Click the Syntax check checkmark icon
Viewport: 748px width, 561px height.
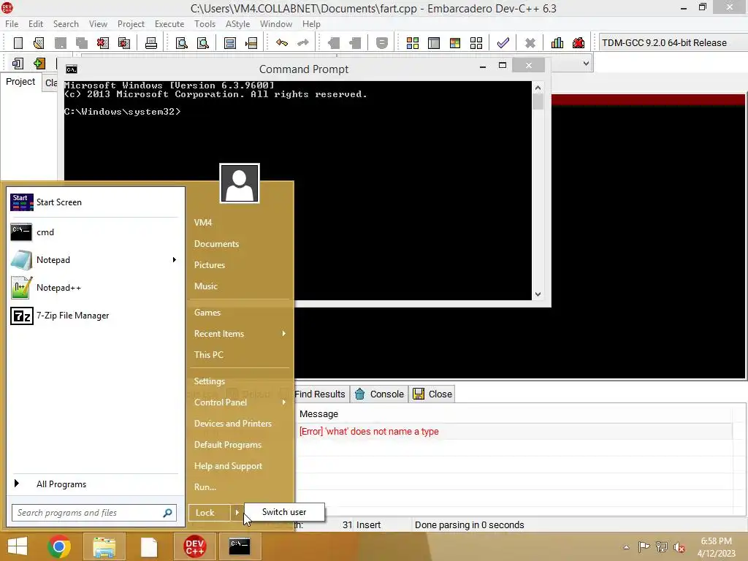click(503, 43)
